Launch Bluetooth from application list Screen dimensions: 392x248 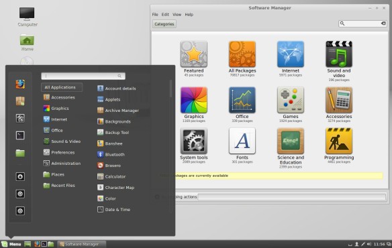pyautogui.click(x=111, y=154)
